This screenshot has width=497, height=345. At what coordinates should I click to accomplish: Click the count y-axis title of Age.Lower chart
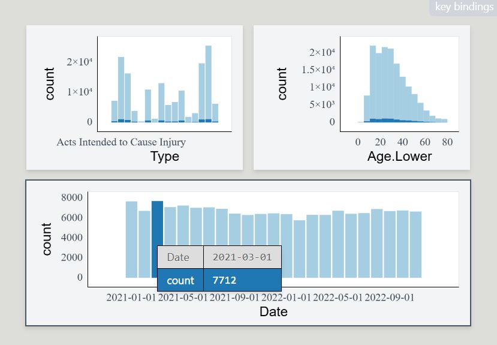[x=282, y=83]
